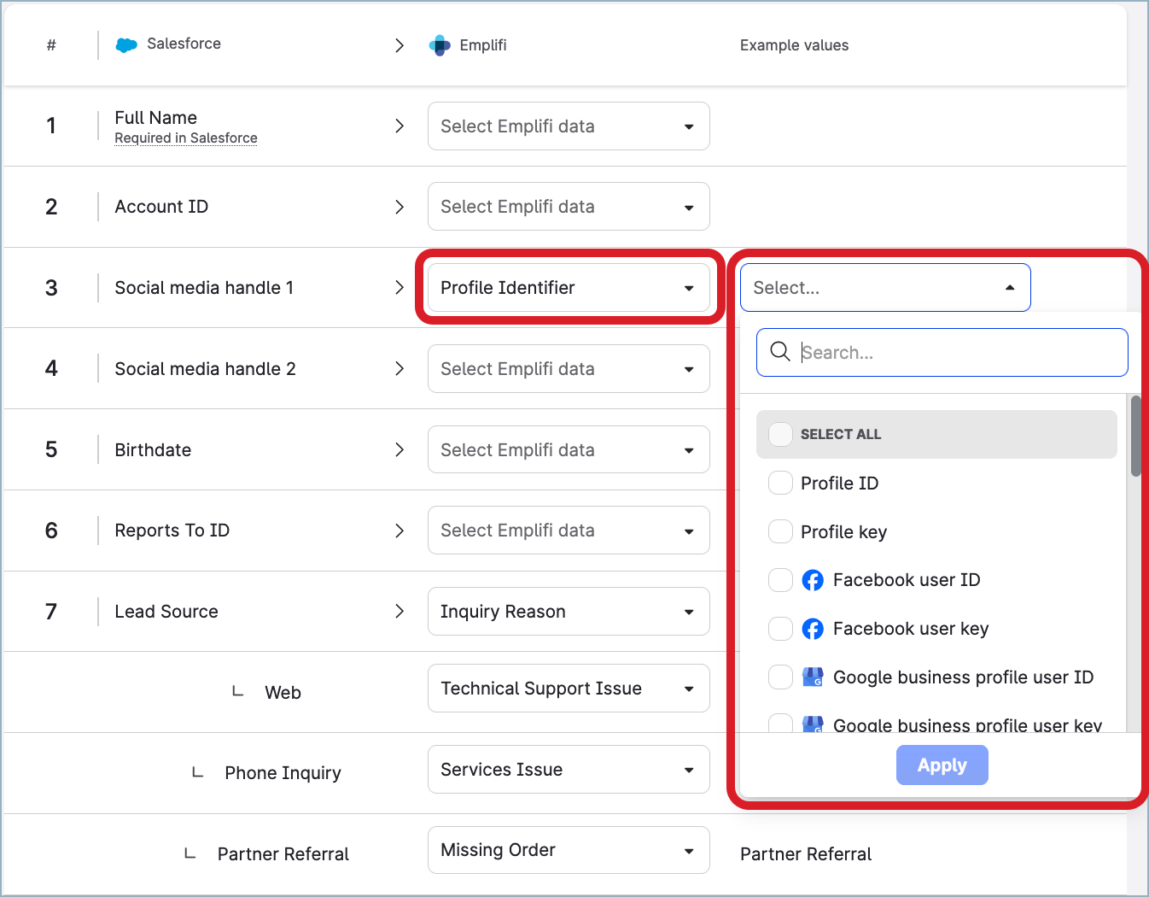The width and height of the screenshot is (1149, 897).
Task: Select the Facebook user ID option
Action: [x=907, y=581]
